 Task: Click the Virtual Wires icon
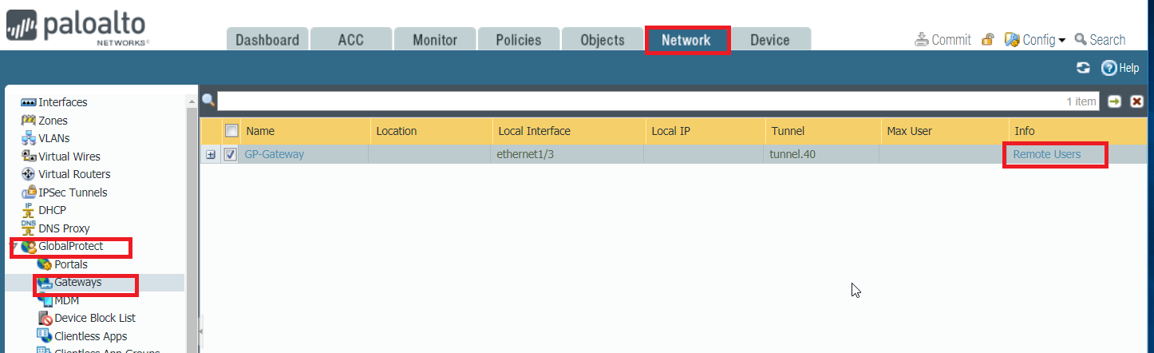29,157
